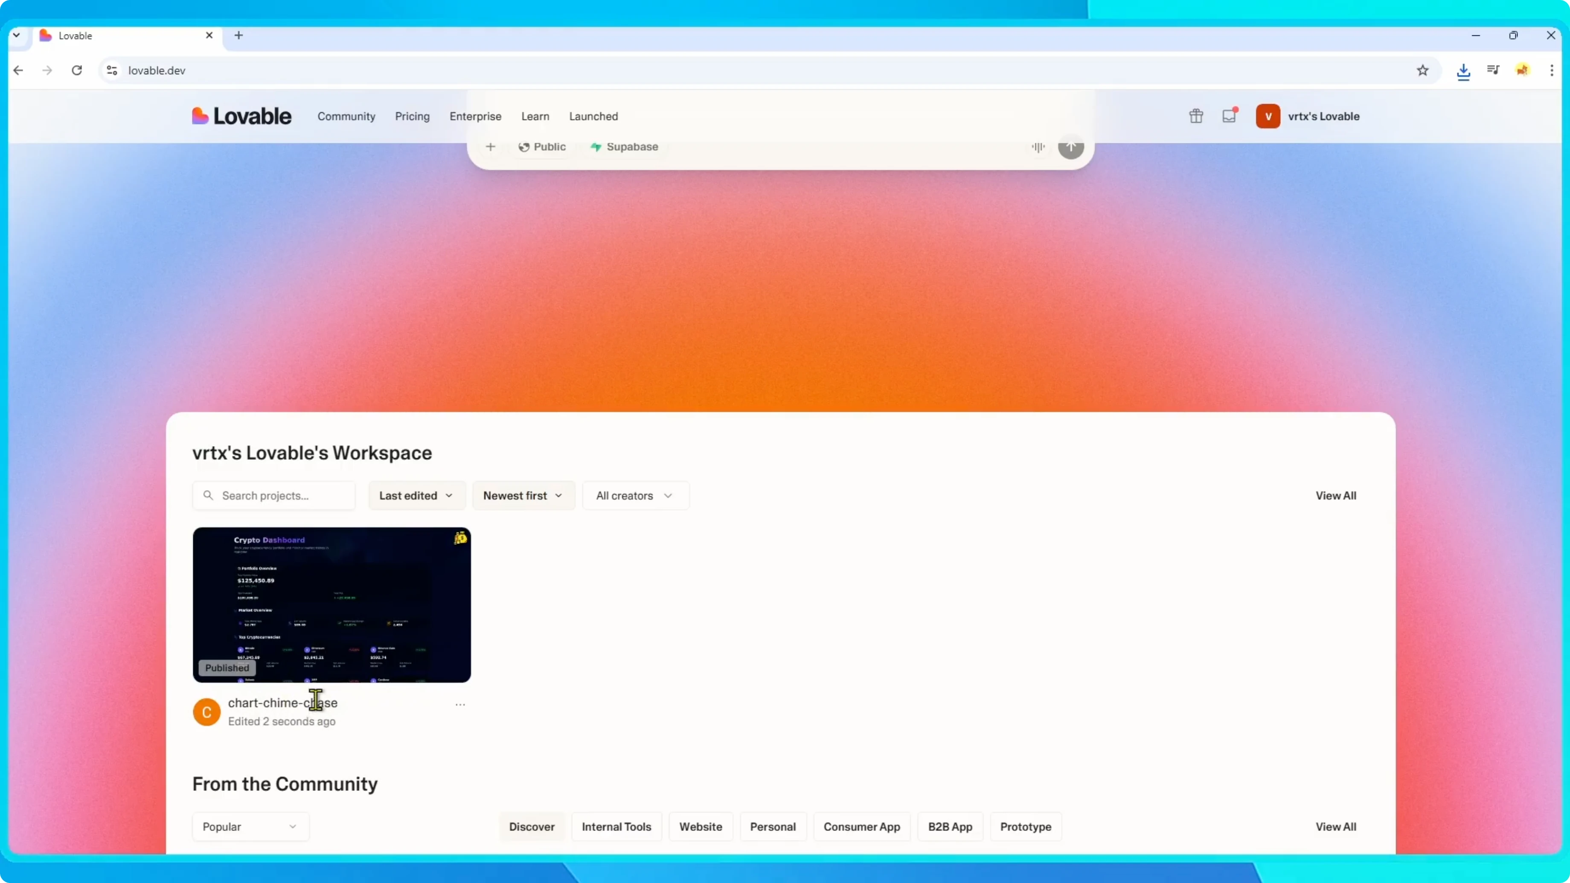Click the orange C project avatar
The height and width of the screenshot is (883, 1570).
(x=206, y=712)
